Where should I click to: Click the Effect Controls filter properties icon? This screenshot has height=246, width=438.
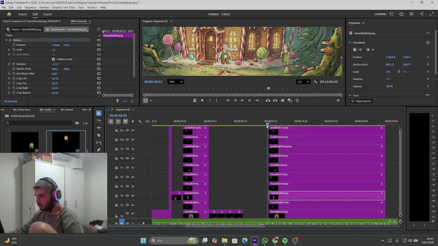117,101
